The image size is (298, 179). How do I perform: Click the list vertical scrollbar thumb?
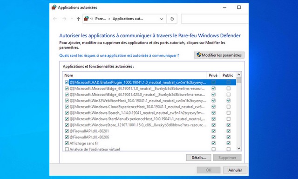coord(239,80)
